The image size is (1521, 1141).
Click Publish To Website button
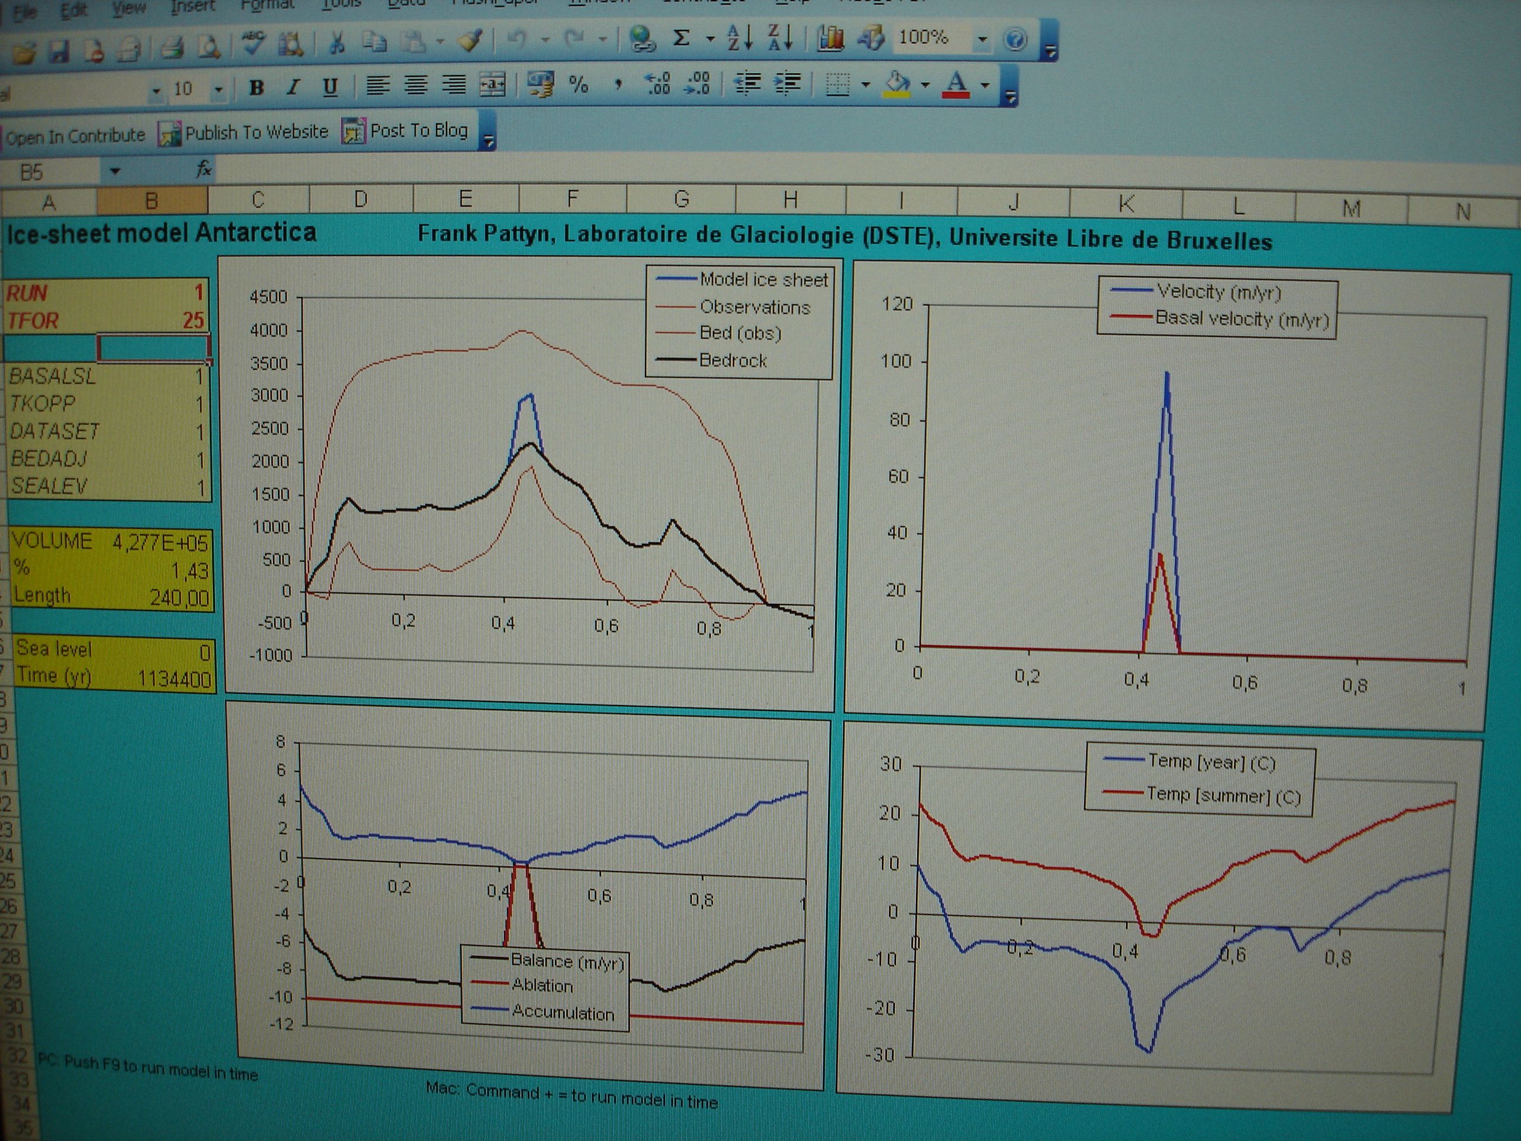click(x=244, y=132)
